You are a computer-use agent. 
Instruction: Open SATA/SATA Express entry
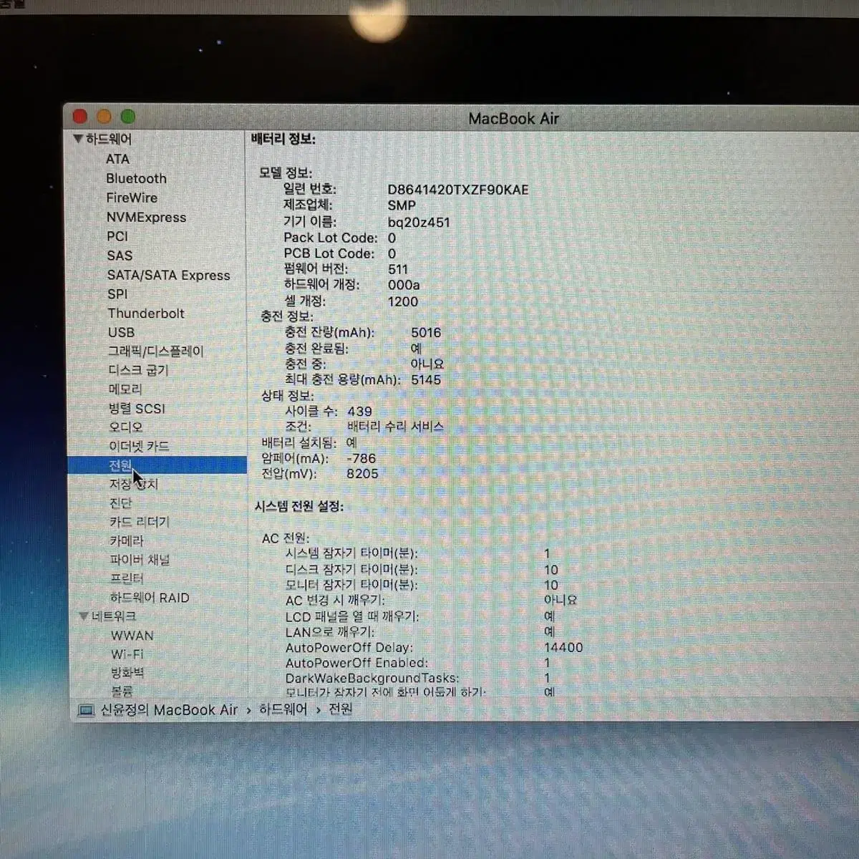(169, 275)
